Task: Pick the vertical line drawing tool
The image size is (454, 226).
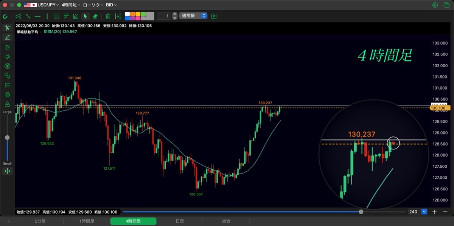Action: 47,16
